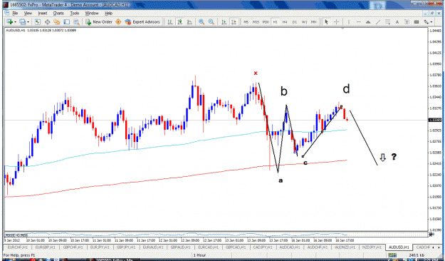Open the MetaEditor yellow diamond icon
Image resolution: width=445 pixels, height=261 pixels.
coord(118,22)
